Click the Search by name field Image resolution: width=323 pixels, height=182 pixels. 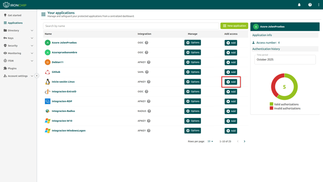[131, 26]
